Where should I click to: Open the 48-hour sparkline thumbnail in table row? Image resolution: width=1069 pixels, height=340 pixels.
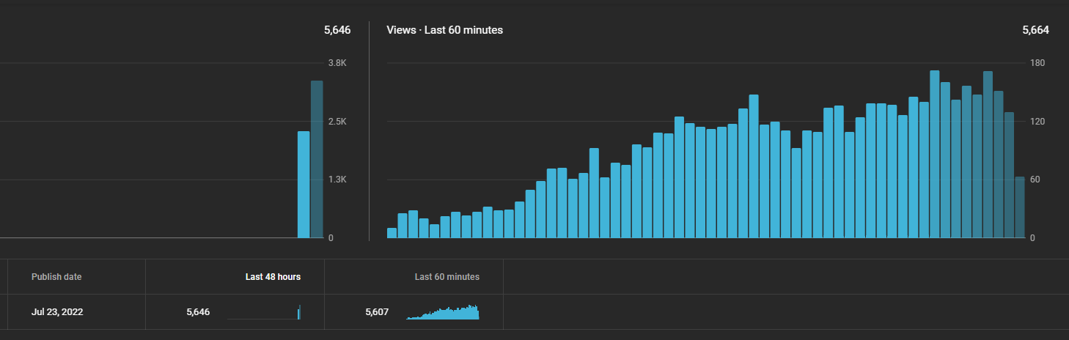[x=264, y=312]
